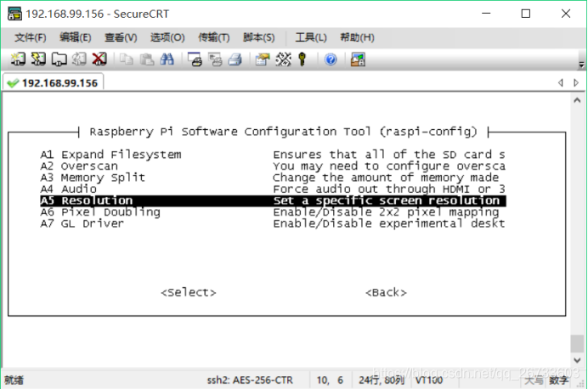Open the 编辑(E) menu
Image resolution: width=588 pixels, height=389 pixels.
pos(75,37)
